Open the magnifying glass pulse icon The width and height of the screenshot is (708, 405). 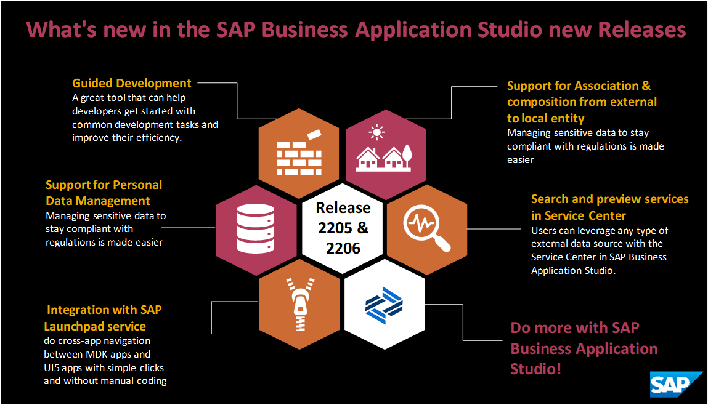point(426,229)
